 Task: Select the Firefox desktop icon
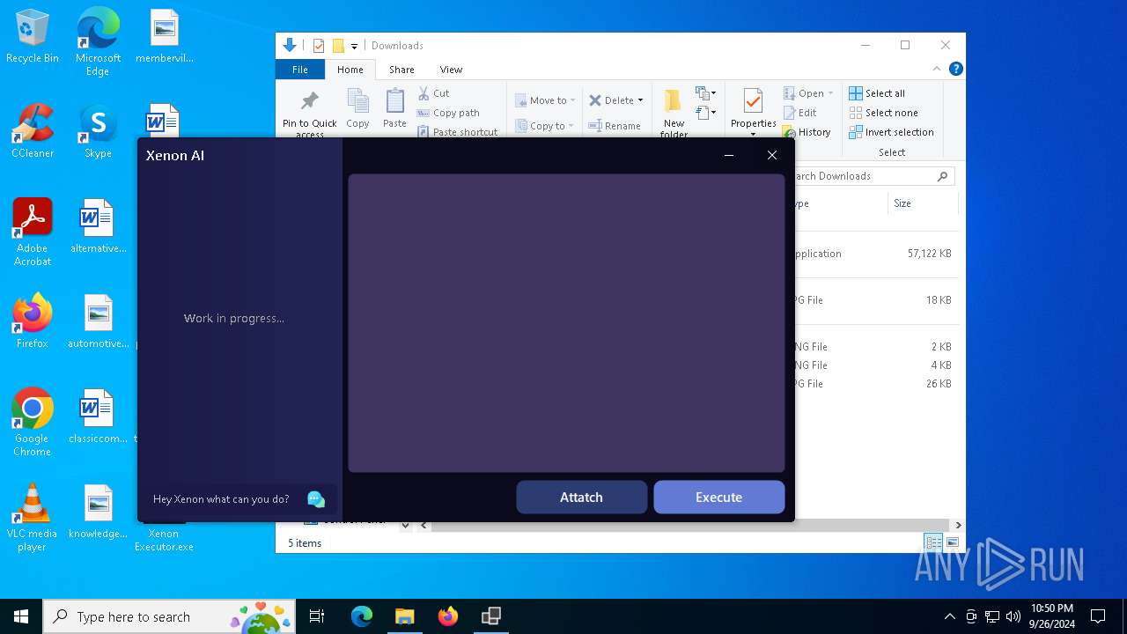(33, 321)
